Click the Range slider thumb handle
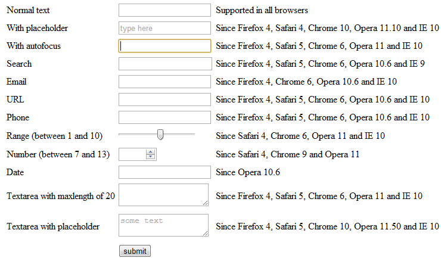The height and width of the screenshot is (261, 441). pos(160,135)
